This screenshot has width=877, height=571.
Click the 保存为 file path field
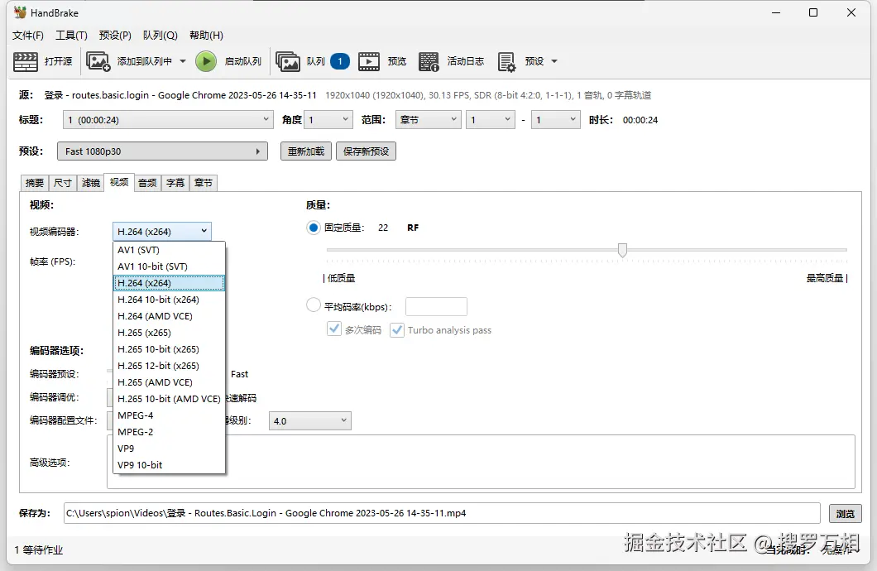coord(442,513)
